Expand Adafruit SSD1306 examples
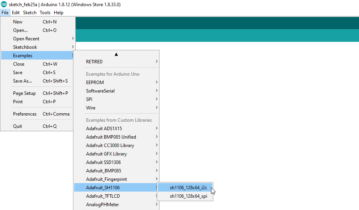 (x=116, y=162)
